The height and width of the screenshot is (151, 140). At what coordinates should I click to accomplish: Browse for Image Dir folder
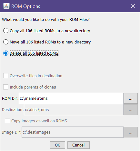(x=131, y=132)
